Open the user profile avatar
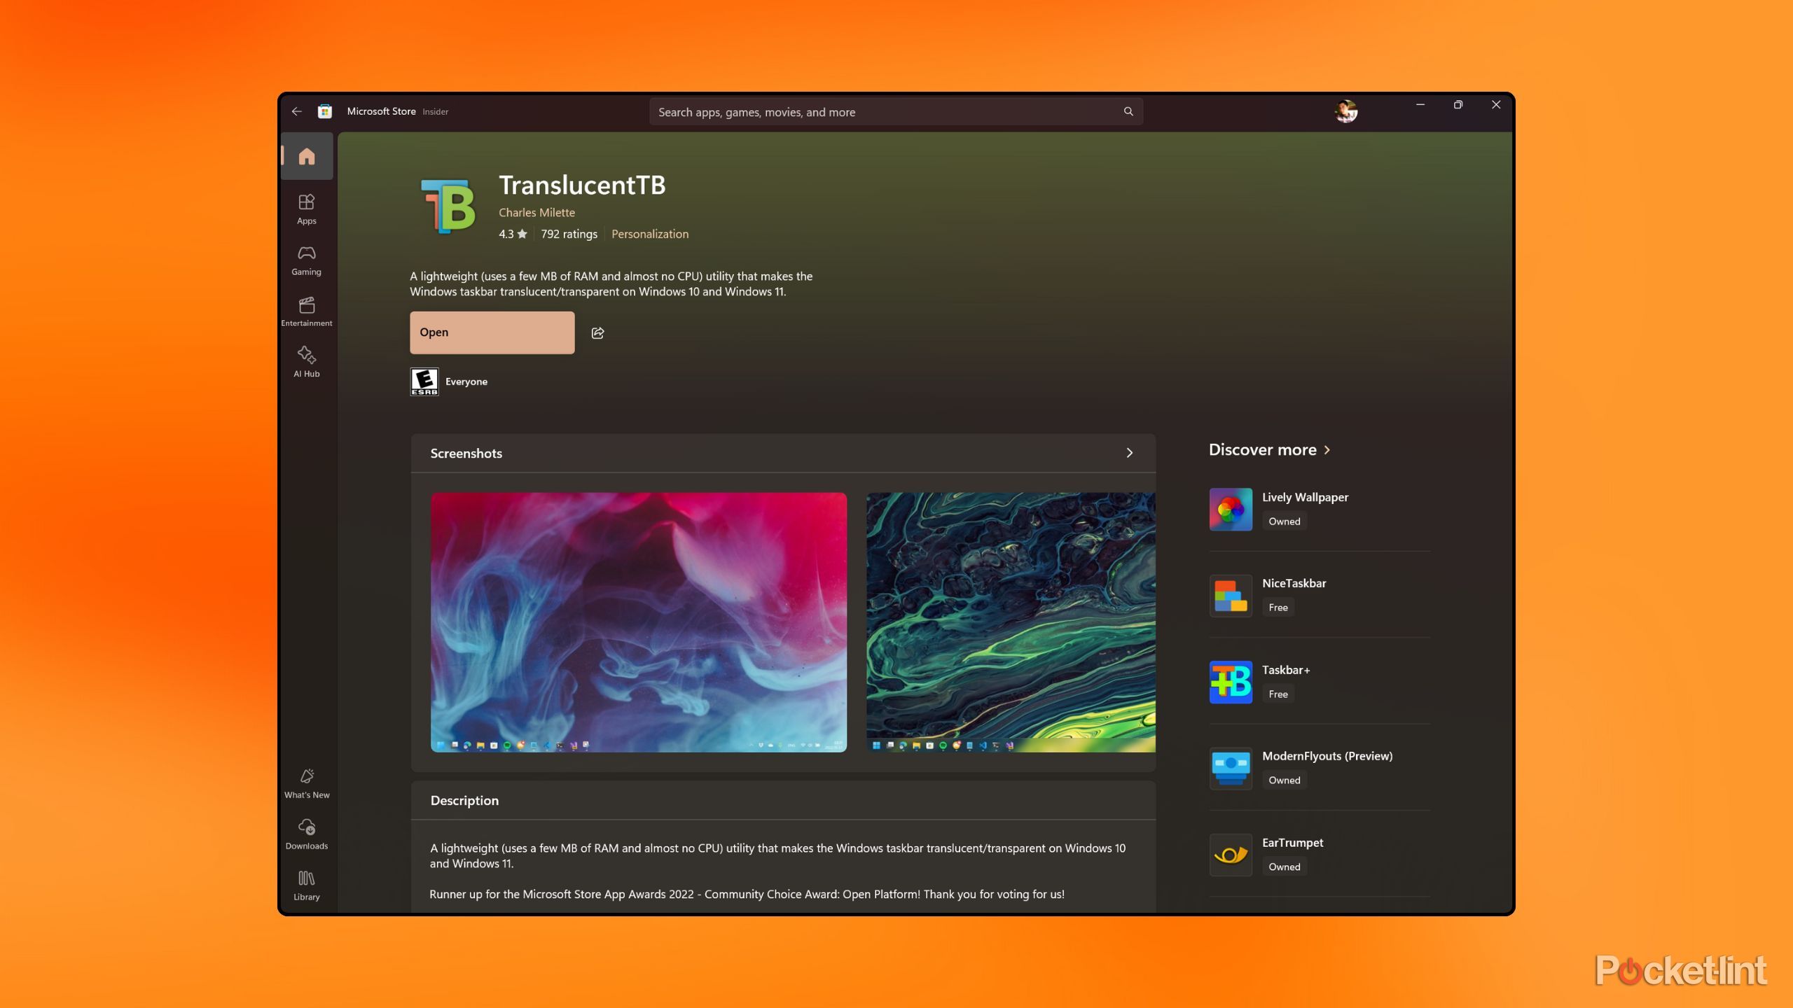The image size is (1793, 1008). click(x=1345, y=111)
